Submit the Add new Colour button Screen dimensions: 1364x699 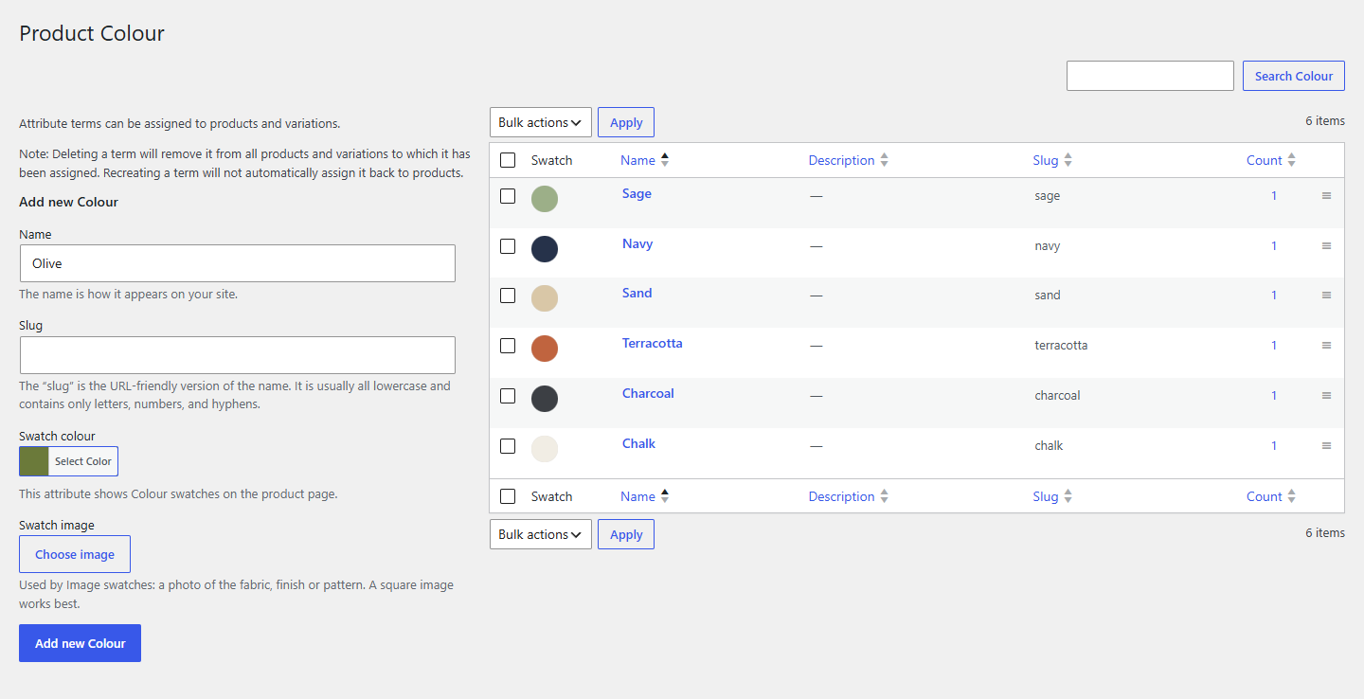point(80,643)
